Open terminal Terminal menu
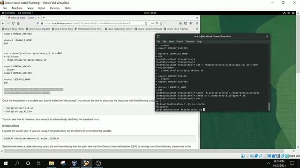 pyautogui.click(x=190, y=42)
